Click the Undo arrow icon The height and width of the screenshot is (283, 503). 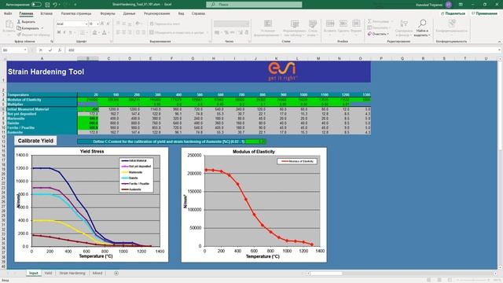click(x=55, y=5)
